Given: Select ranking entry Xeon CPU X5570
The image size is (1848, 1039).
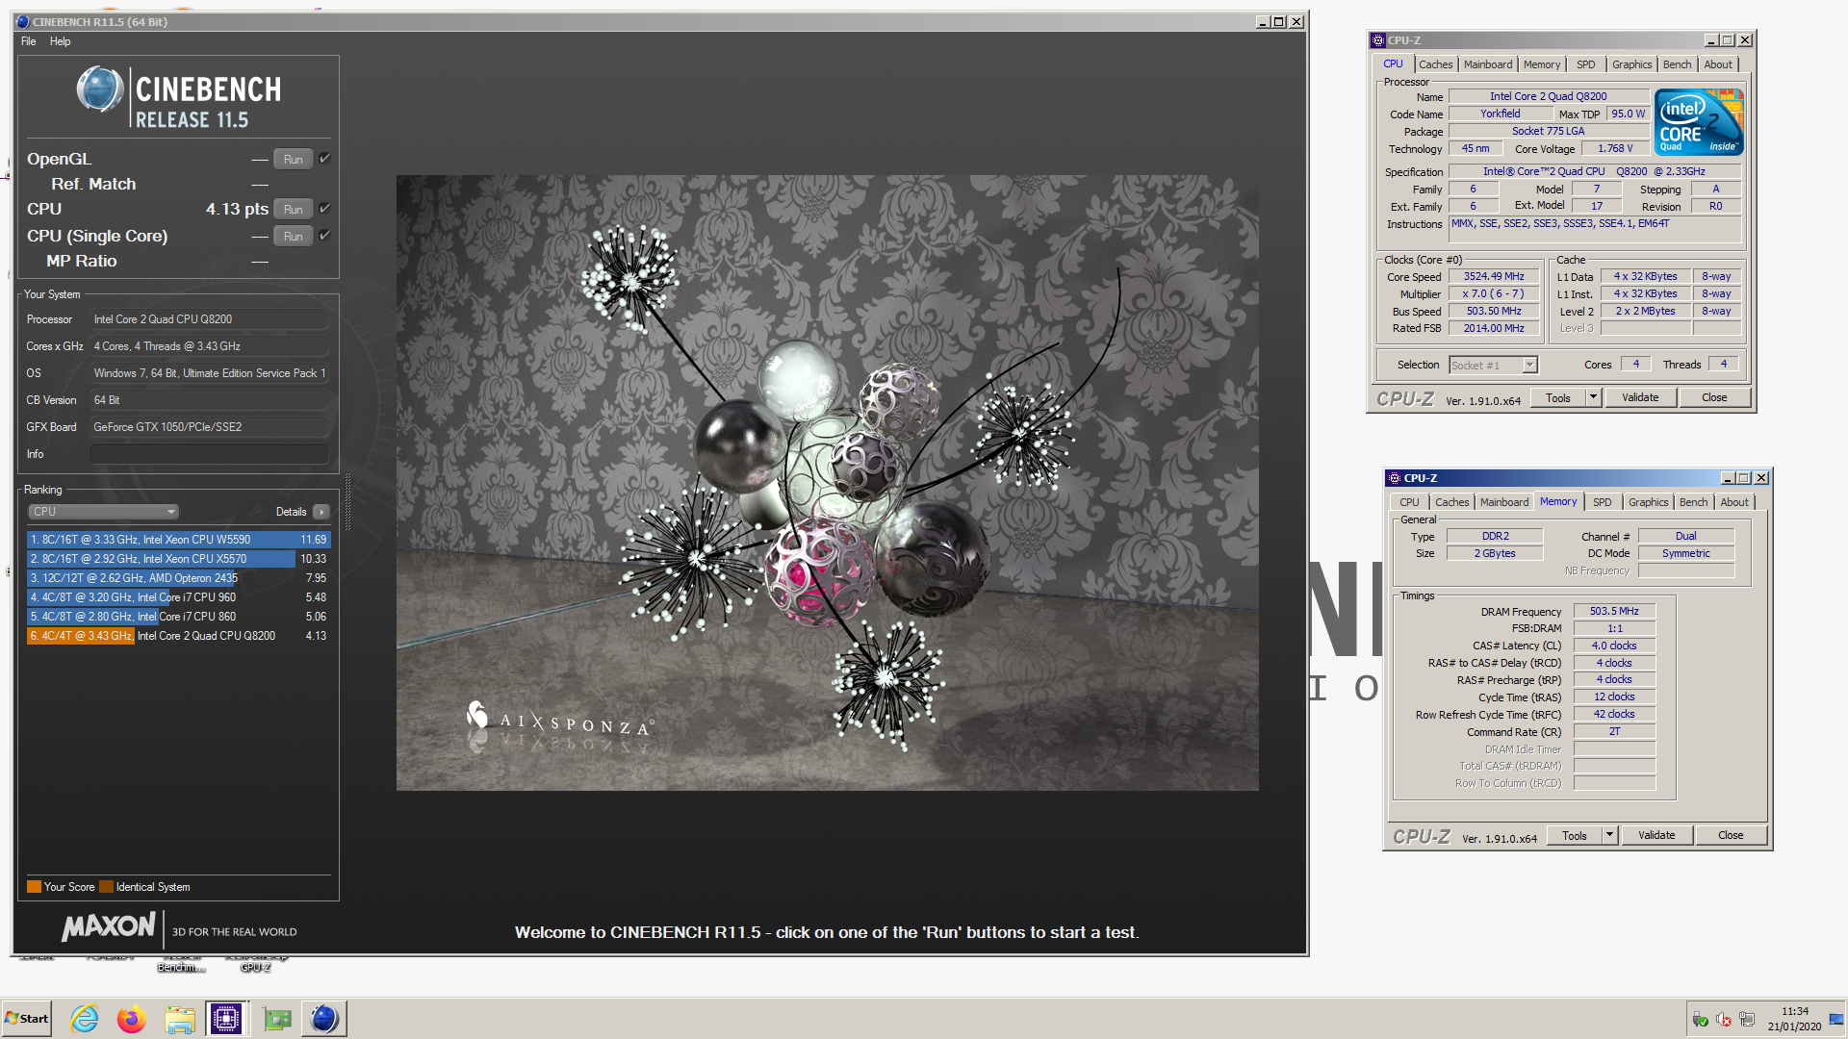Looking at the screenshot, I should pos(178,559).
